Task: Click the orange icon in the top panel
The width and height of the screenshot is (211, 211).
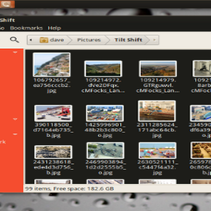Action: click(7, 4)
